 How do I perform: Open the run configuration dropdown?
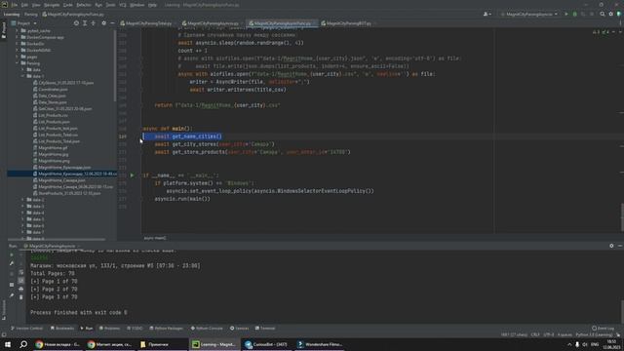click(x=529, y=14)
